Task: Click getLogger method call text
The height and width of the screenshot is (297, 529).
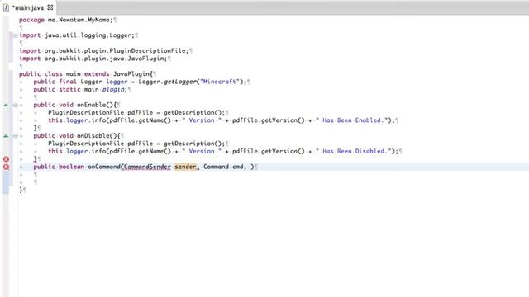Action: [x=180, y=82]
